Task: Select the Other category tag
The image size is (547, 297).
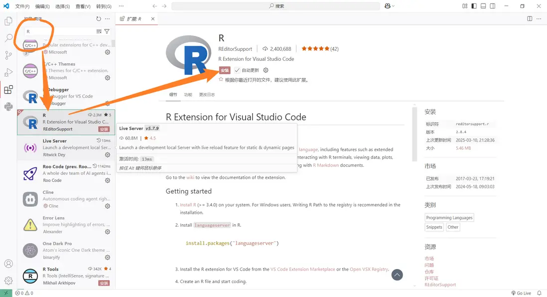Action: click(453, 227)
